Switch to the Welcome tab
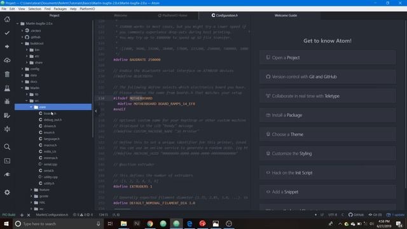The width and height of the screenshot is (407, 229). tap(120, 15)
